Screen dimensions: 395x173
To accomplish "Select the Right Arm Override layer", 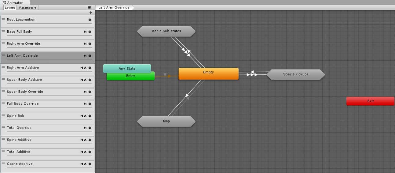I will 47,46.
